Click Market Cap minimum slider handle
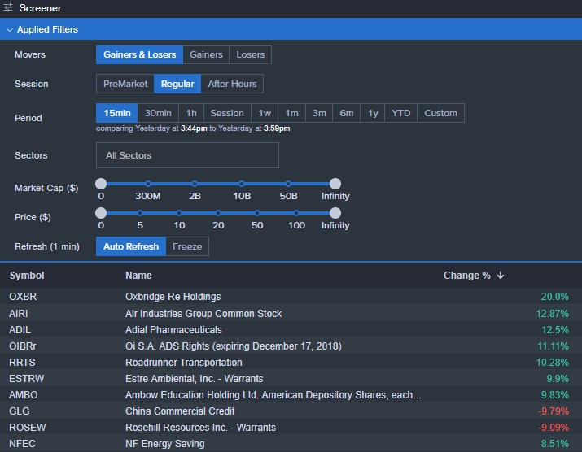Image resolution: width=582 pixels, height=452 pixels. (x=101, y=184)
